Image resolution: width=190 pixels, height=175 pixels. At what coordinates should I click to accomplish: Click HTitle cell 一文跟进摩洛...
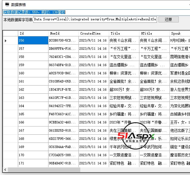click(x=154, y=155)
